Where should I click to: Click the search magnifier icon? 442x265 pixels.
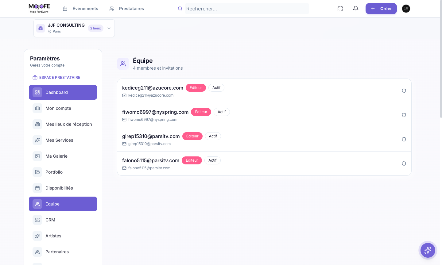(180, 9)
